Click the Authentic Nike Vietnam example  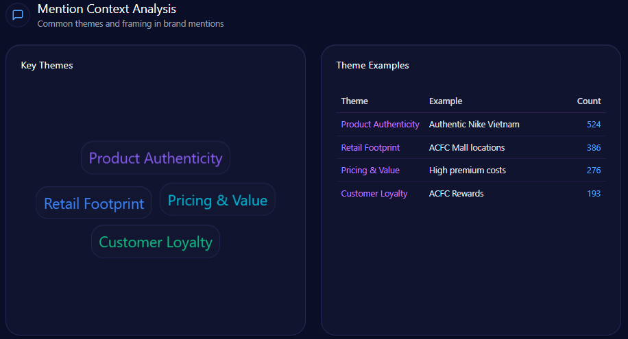point(474,125)
